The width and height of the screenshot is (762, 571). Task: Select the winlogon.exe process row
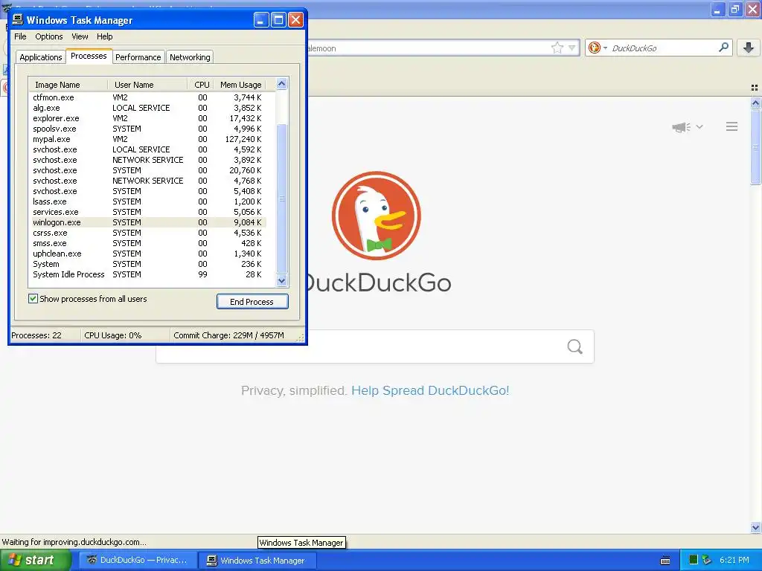point(148,222)
